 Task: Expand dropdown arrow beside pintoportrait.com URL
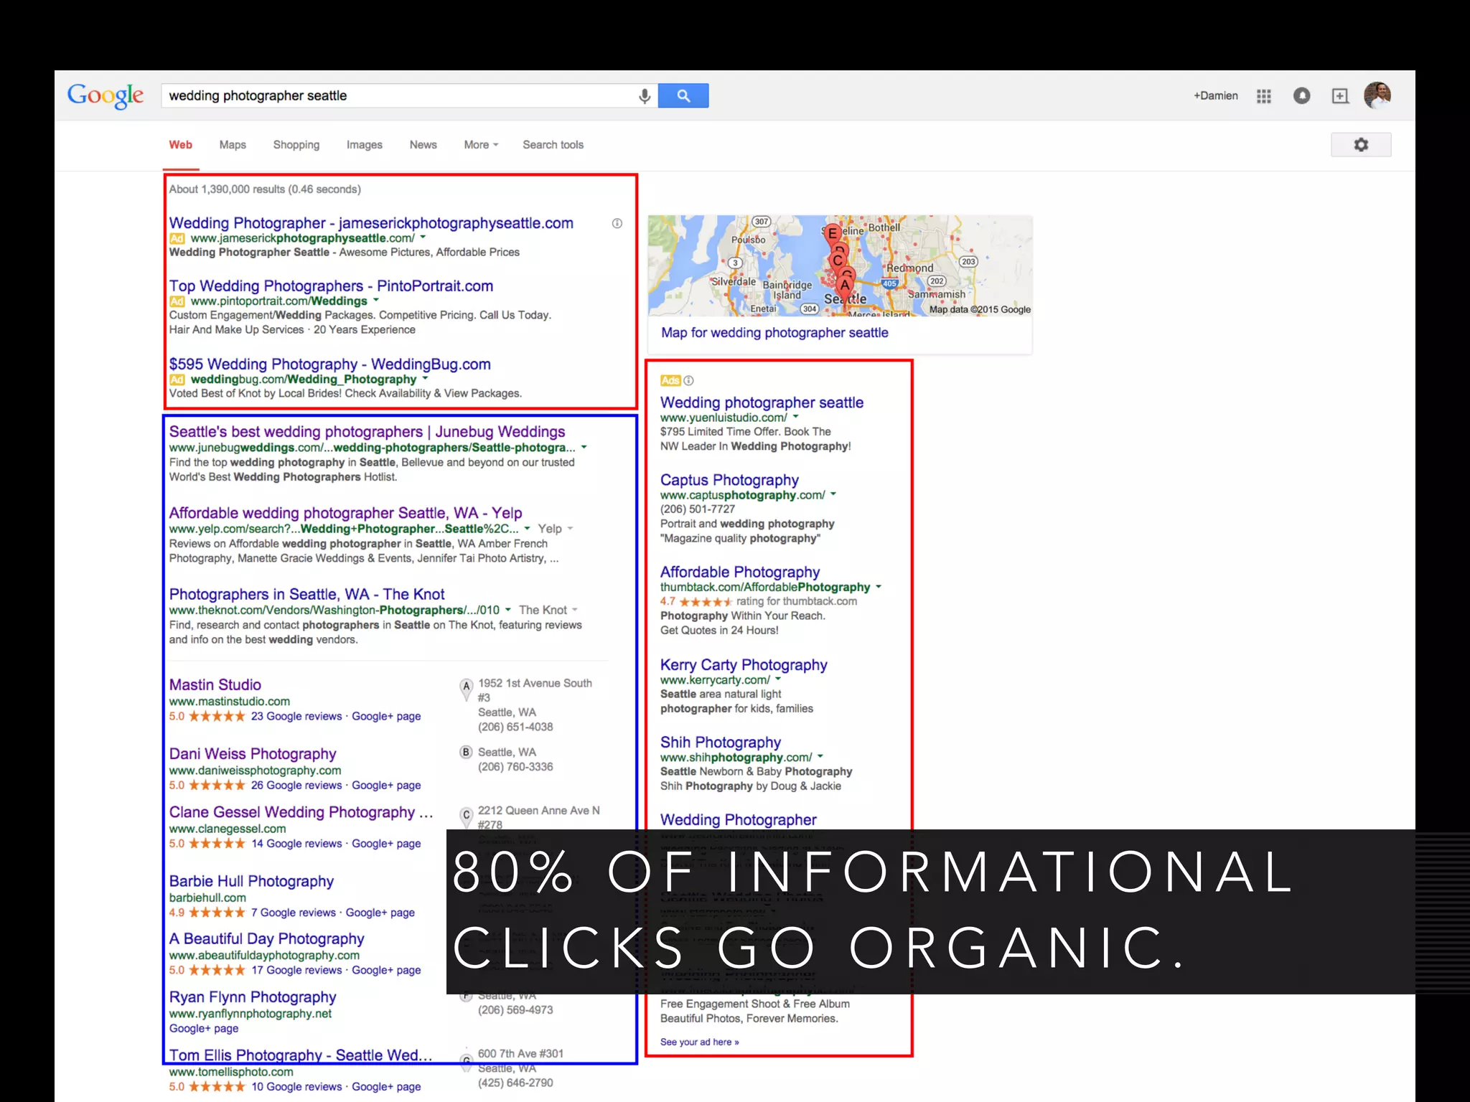click(x=376, y=301)
